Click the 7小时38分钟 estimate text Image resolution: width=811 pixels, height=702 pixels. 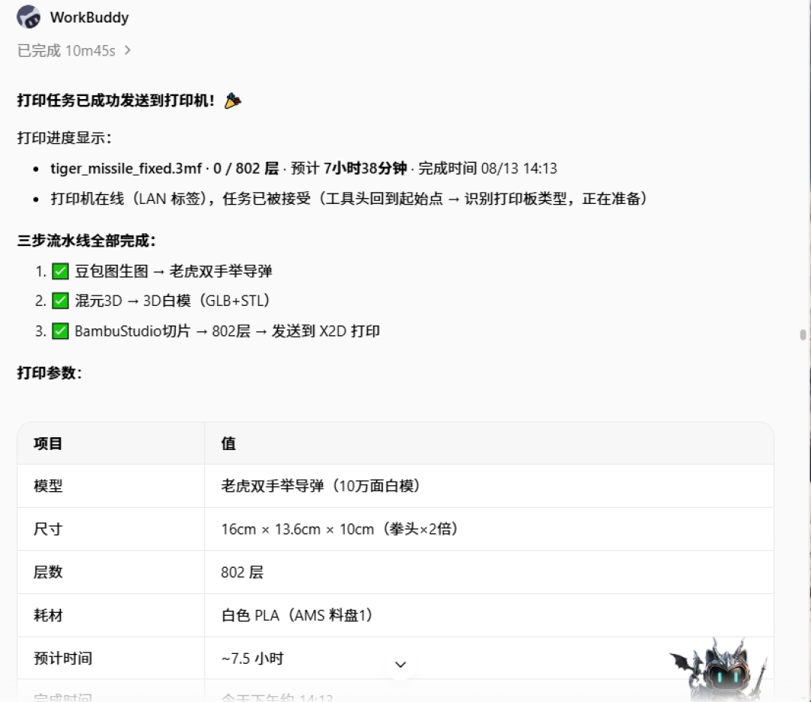click(x=365, y=169)
